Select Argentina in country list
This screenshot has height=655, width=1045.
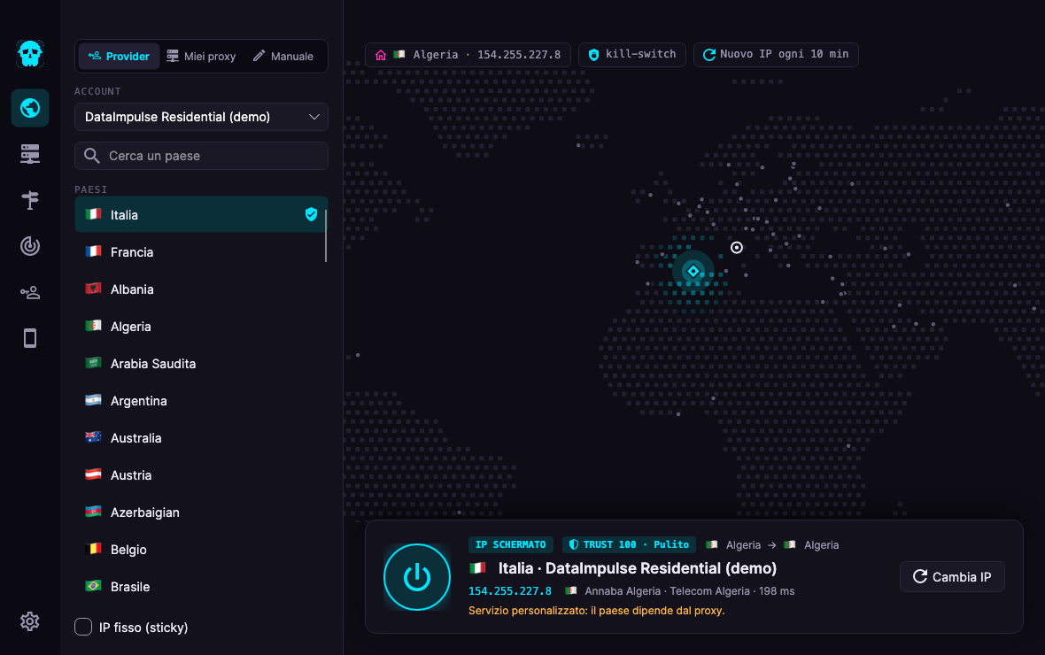tap(201, 401)
